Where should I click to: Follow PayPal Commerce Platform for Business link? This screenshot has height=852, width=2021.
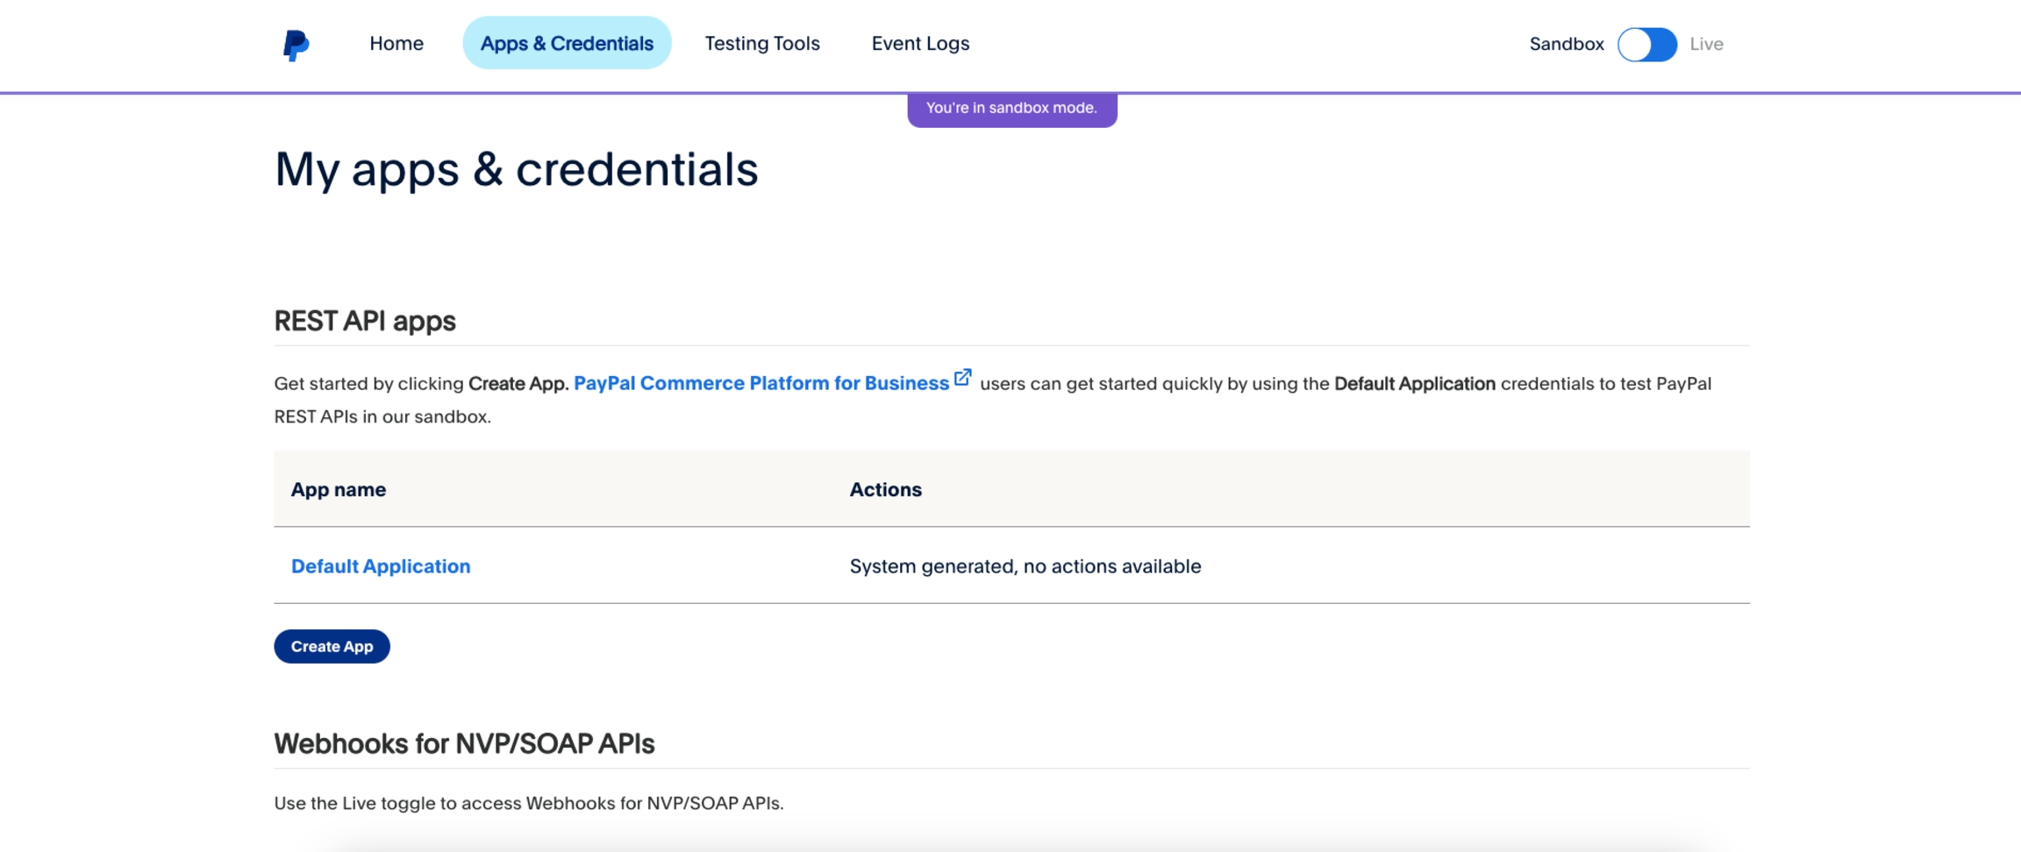point(761,384)
